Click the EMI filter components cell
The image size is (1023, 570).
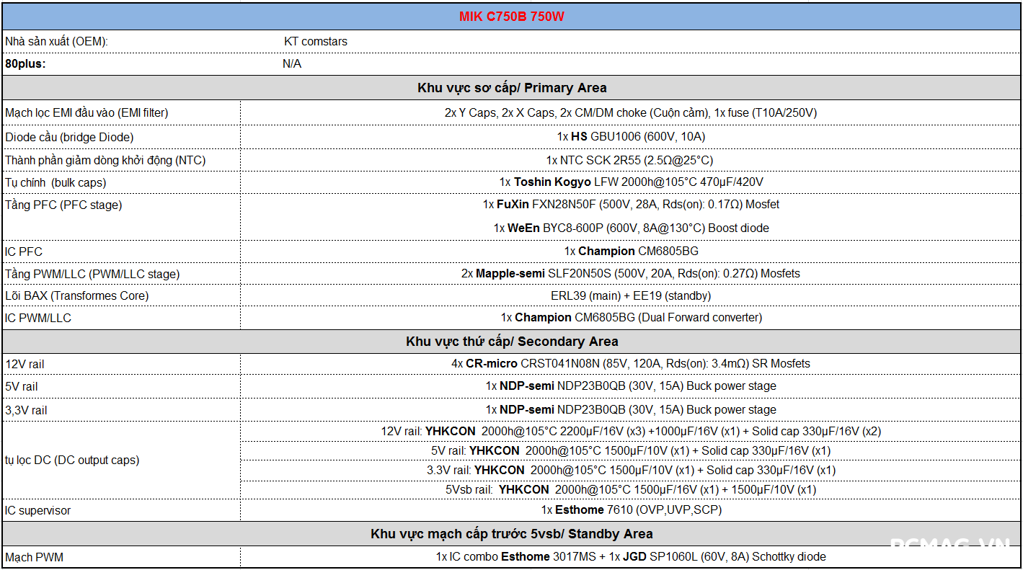pyautogui.click(x=630, y=113)
